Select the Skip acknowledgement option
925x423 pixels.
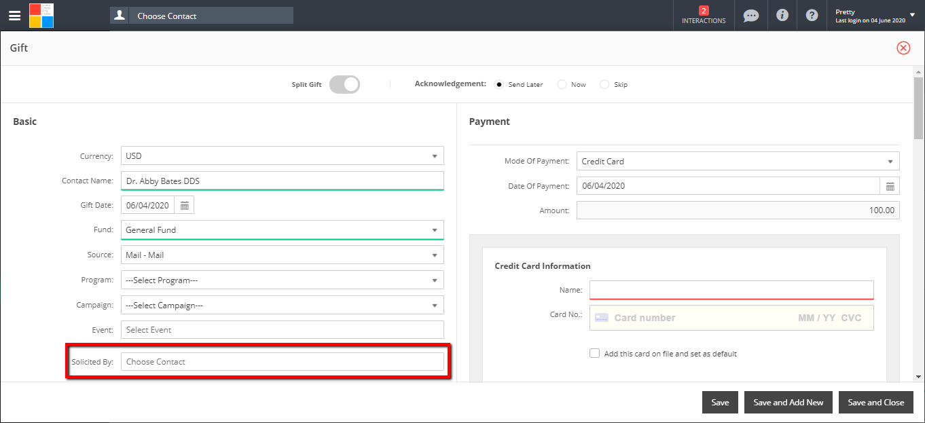click(x=604, y=85)
